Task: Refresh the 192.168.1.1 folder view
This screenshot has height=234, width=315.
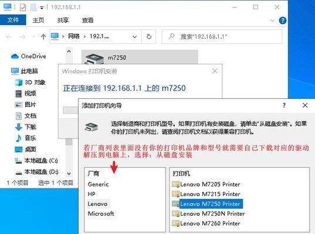Action: (149, 37)
